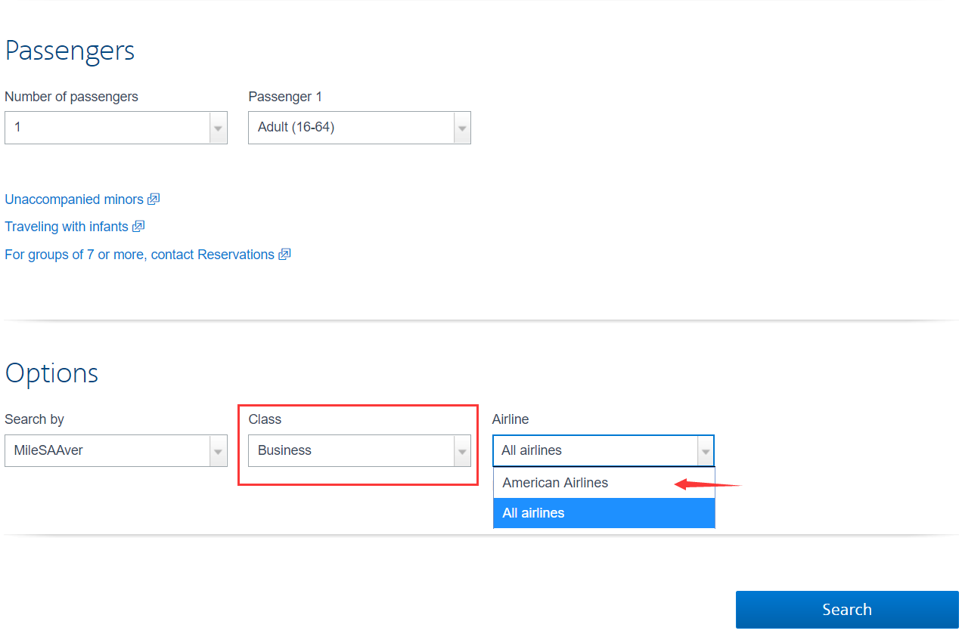Click external-link icon beside Unaccompanied minors

(x=154, y=199)
